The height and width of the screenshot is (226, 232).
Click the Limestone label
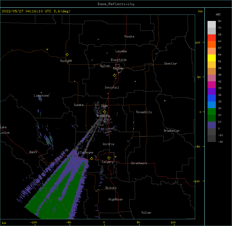coord(41,96)
